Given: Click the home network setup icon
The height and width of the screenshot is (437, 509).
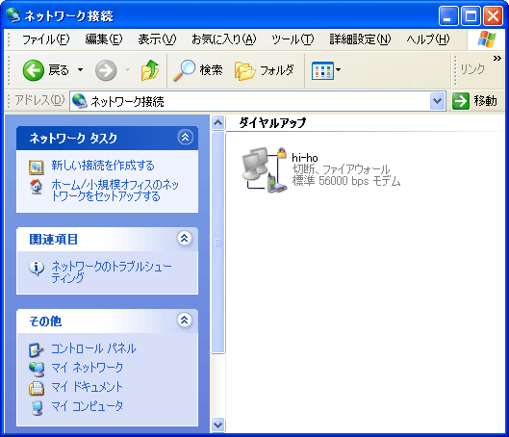Looking at the screenshot, I should [36, 187].
